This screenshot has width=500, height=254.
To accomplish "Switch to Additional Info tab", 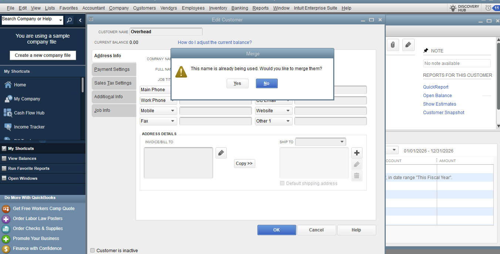I will 114,97.
